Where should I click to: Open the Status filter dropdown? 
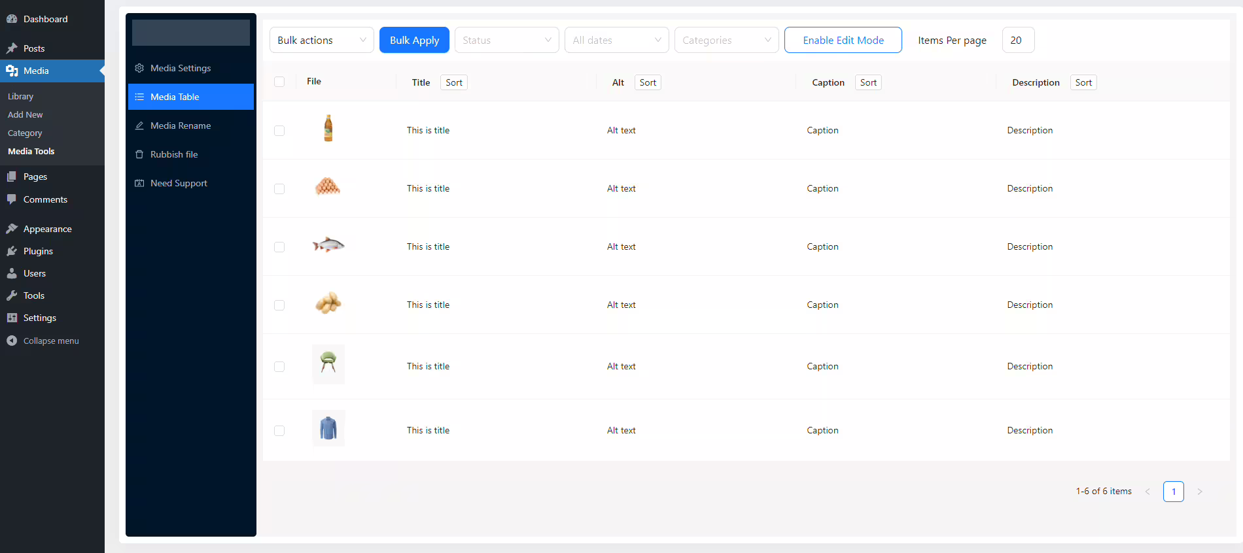[x=507, y=40]
